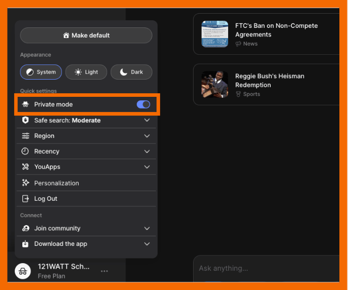Screen dimensions: 348x290
Task: Click the Region sliders icon
Action: [x=25, y=136]
